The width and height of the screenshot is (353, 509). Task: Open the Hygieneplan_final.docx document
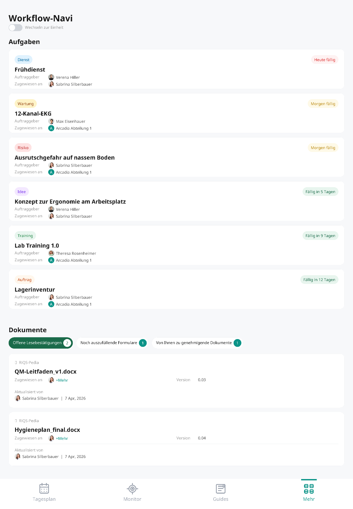(x=176, y=439)
